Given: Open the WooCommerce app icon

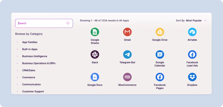Looking at the screenshot, I should click(x=127, y=77).
